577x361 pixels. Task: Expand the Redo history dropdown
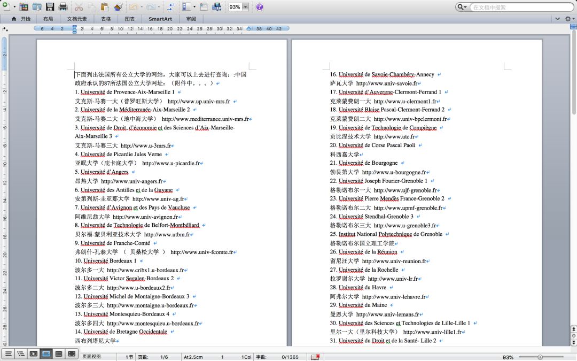pos(159,6)
